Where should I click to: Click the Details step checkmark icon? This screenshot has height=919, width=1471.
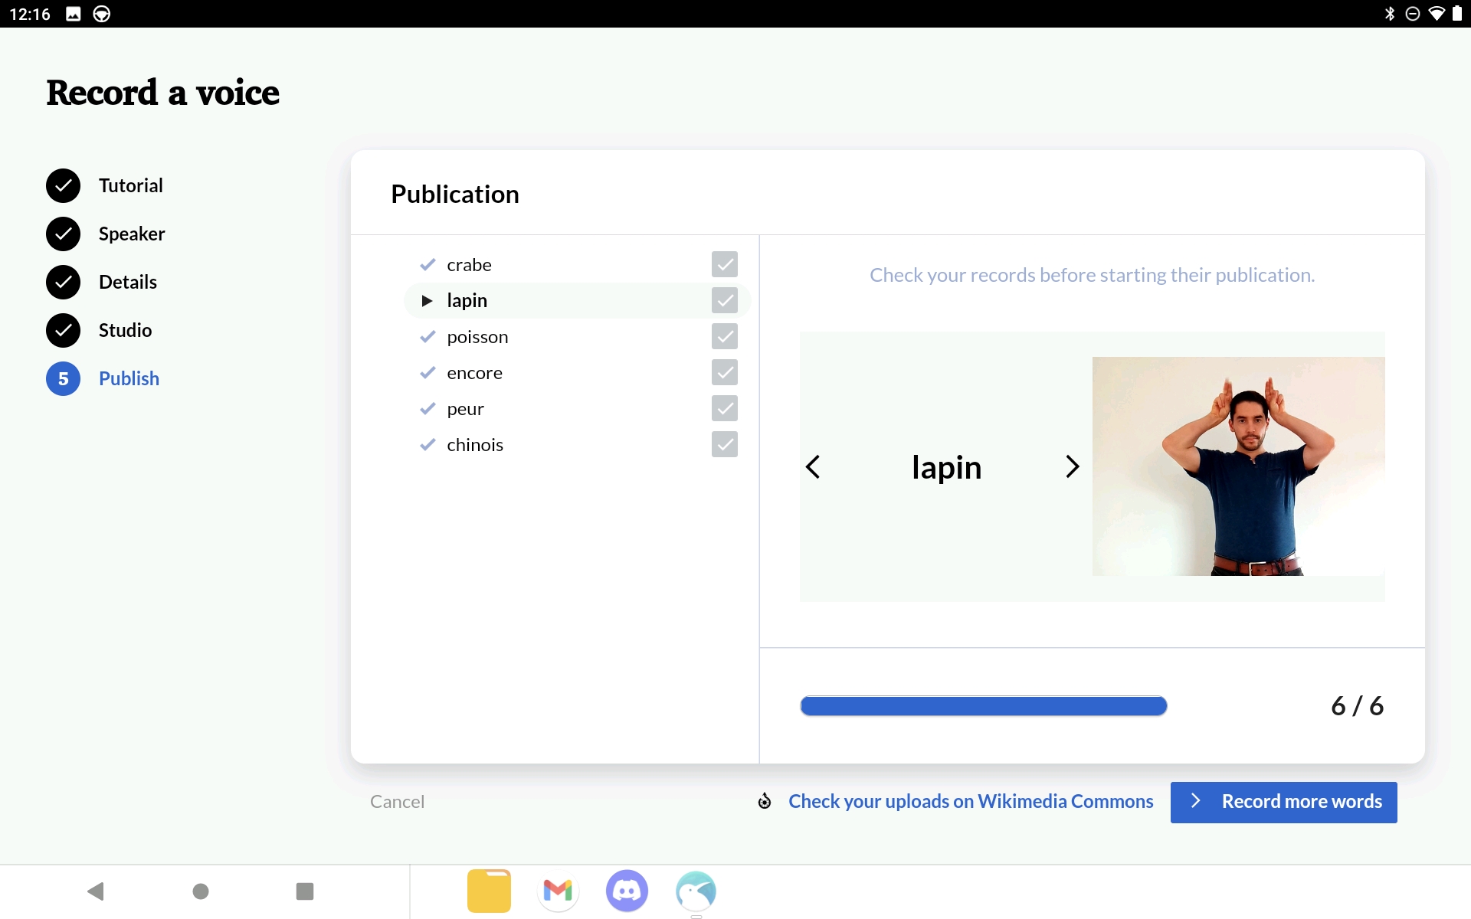point(63,282)
